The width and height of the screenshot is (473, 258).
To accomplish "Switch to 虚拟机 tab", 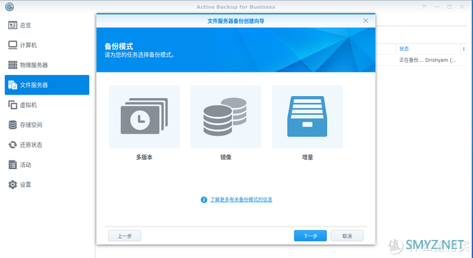I will coord(47,105).
